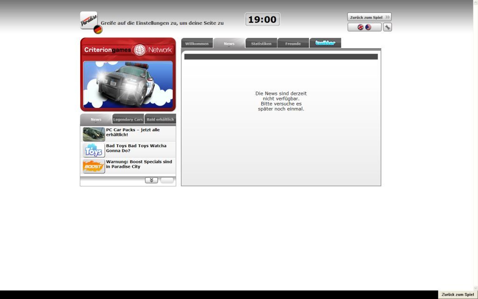Switch to the Legendary Cars tab
Image resolution: width=478 pixels, height=299 pixels.
tap(128, 119)
